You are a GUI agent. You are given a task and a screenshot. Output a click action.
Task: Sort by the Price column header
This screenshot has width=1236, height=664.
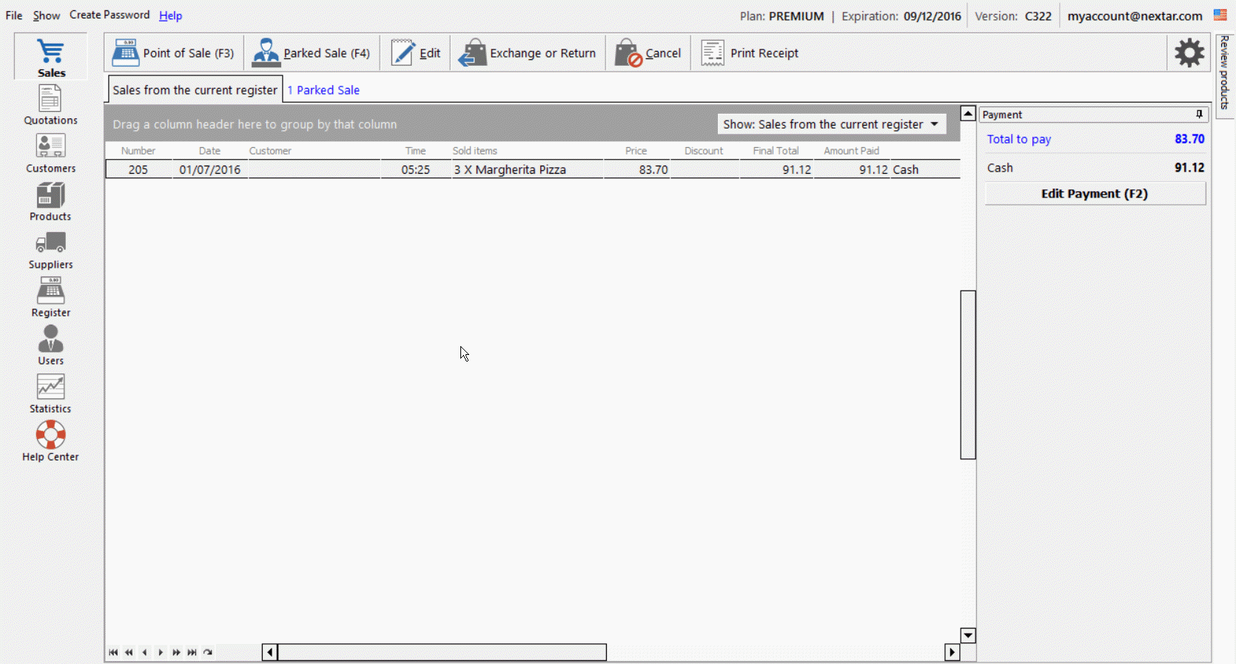coord(636,151)
